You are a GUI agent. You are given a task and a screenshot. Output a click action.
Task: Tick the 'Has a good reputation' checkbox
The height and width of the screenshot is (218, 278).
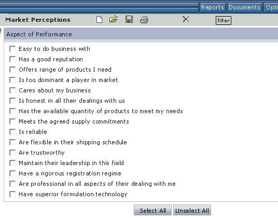point(12,59)
